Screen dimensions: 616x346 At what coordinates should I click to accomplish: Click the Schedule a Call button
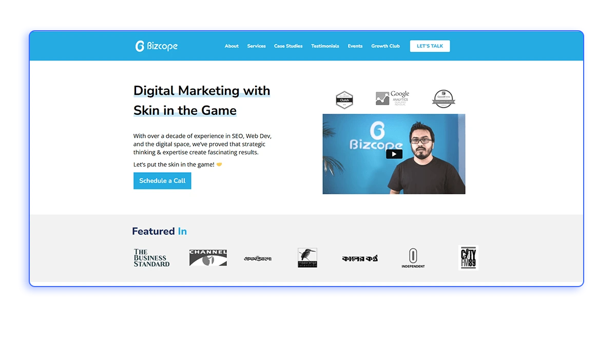click(162, 181)
